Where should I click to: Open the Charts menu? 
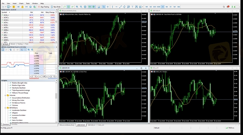coord(21,3)
